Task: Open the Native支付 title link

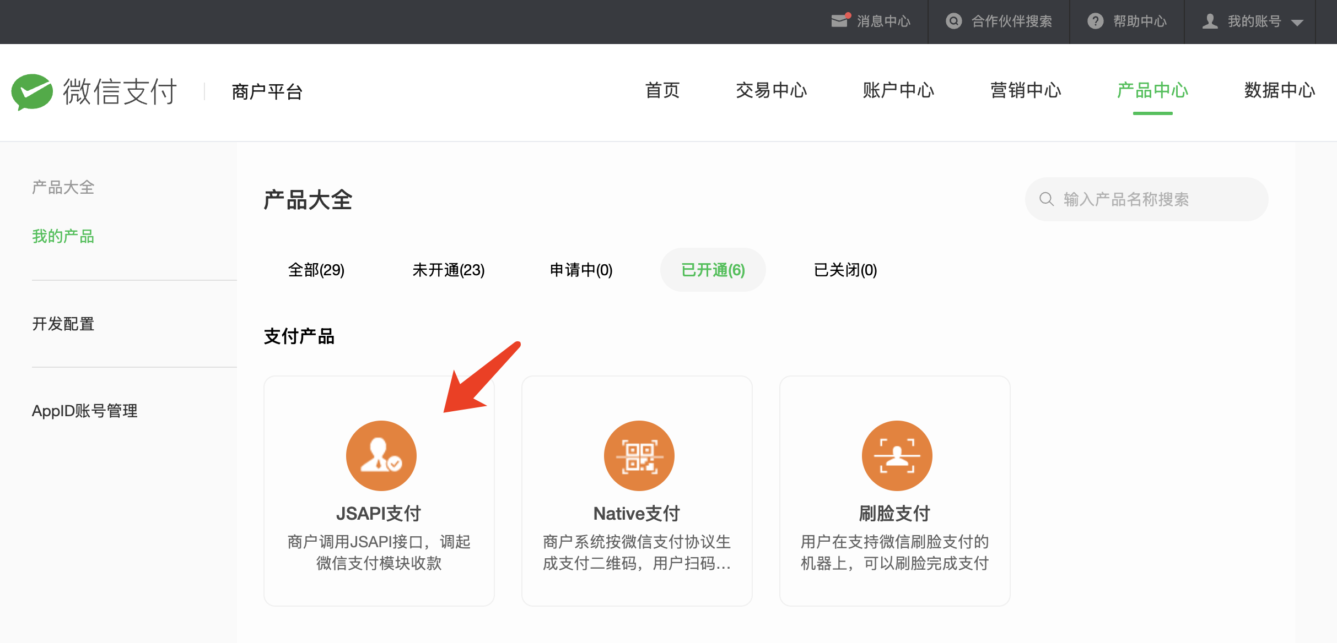Action: coord(637,513)
